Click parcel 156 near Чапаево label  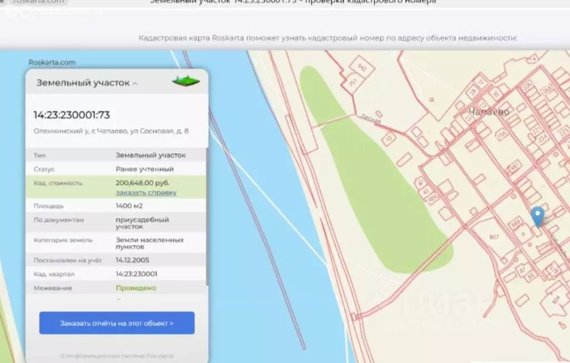(501, 134)
